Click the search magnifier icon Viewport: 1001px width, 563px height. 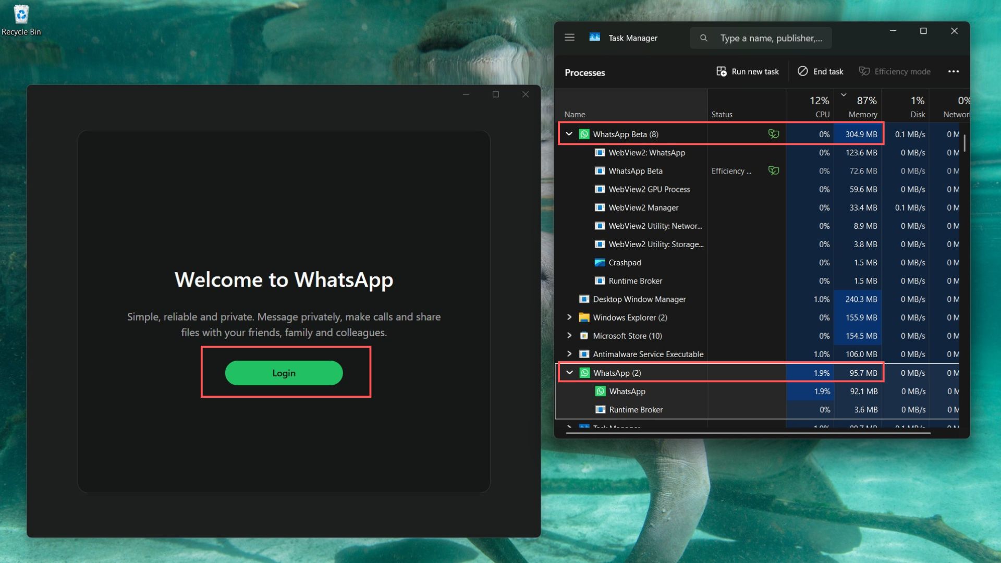click(x=704, y=38)
